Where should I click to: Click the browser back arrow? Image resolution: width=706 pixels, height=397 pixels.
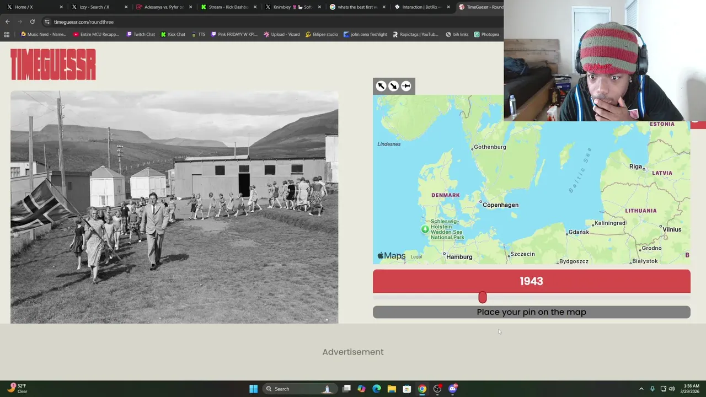[7, 22]
